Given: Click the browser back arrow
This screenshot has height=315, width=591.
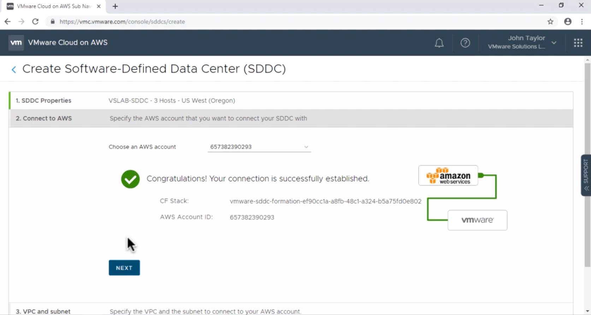Looking at the screenshot, I should (7, 22).
